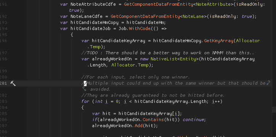Click 'GetComponentDataFromEntity' on the NoteLaneCdfe line
Viewport: 276px width, 137px height.
[x=145, y=16]
